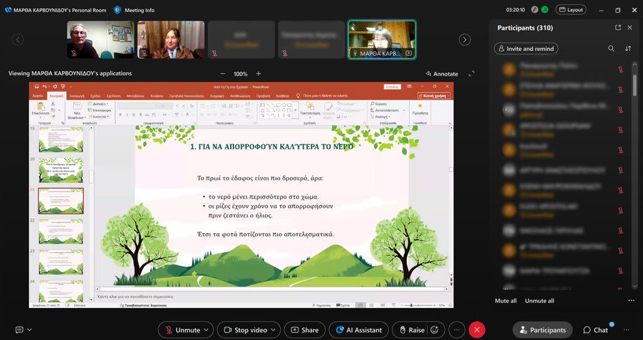The image size is (643, 340).
Task: Click the sort participants icon
Action: 628,48
